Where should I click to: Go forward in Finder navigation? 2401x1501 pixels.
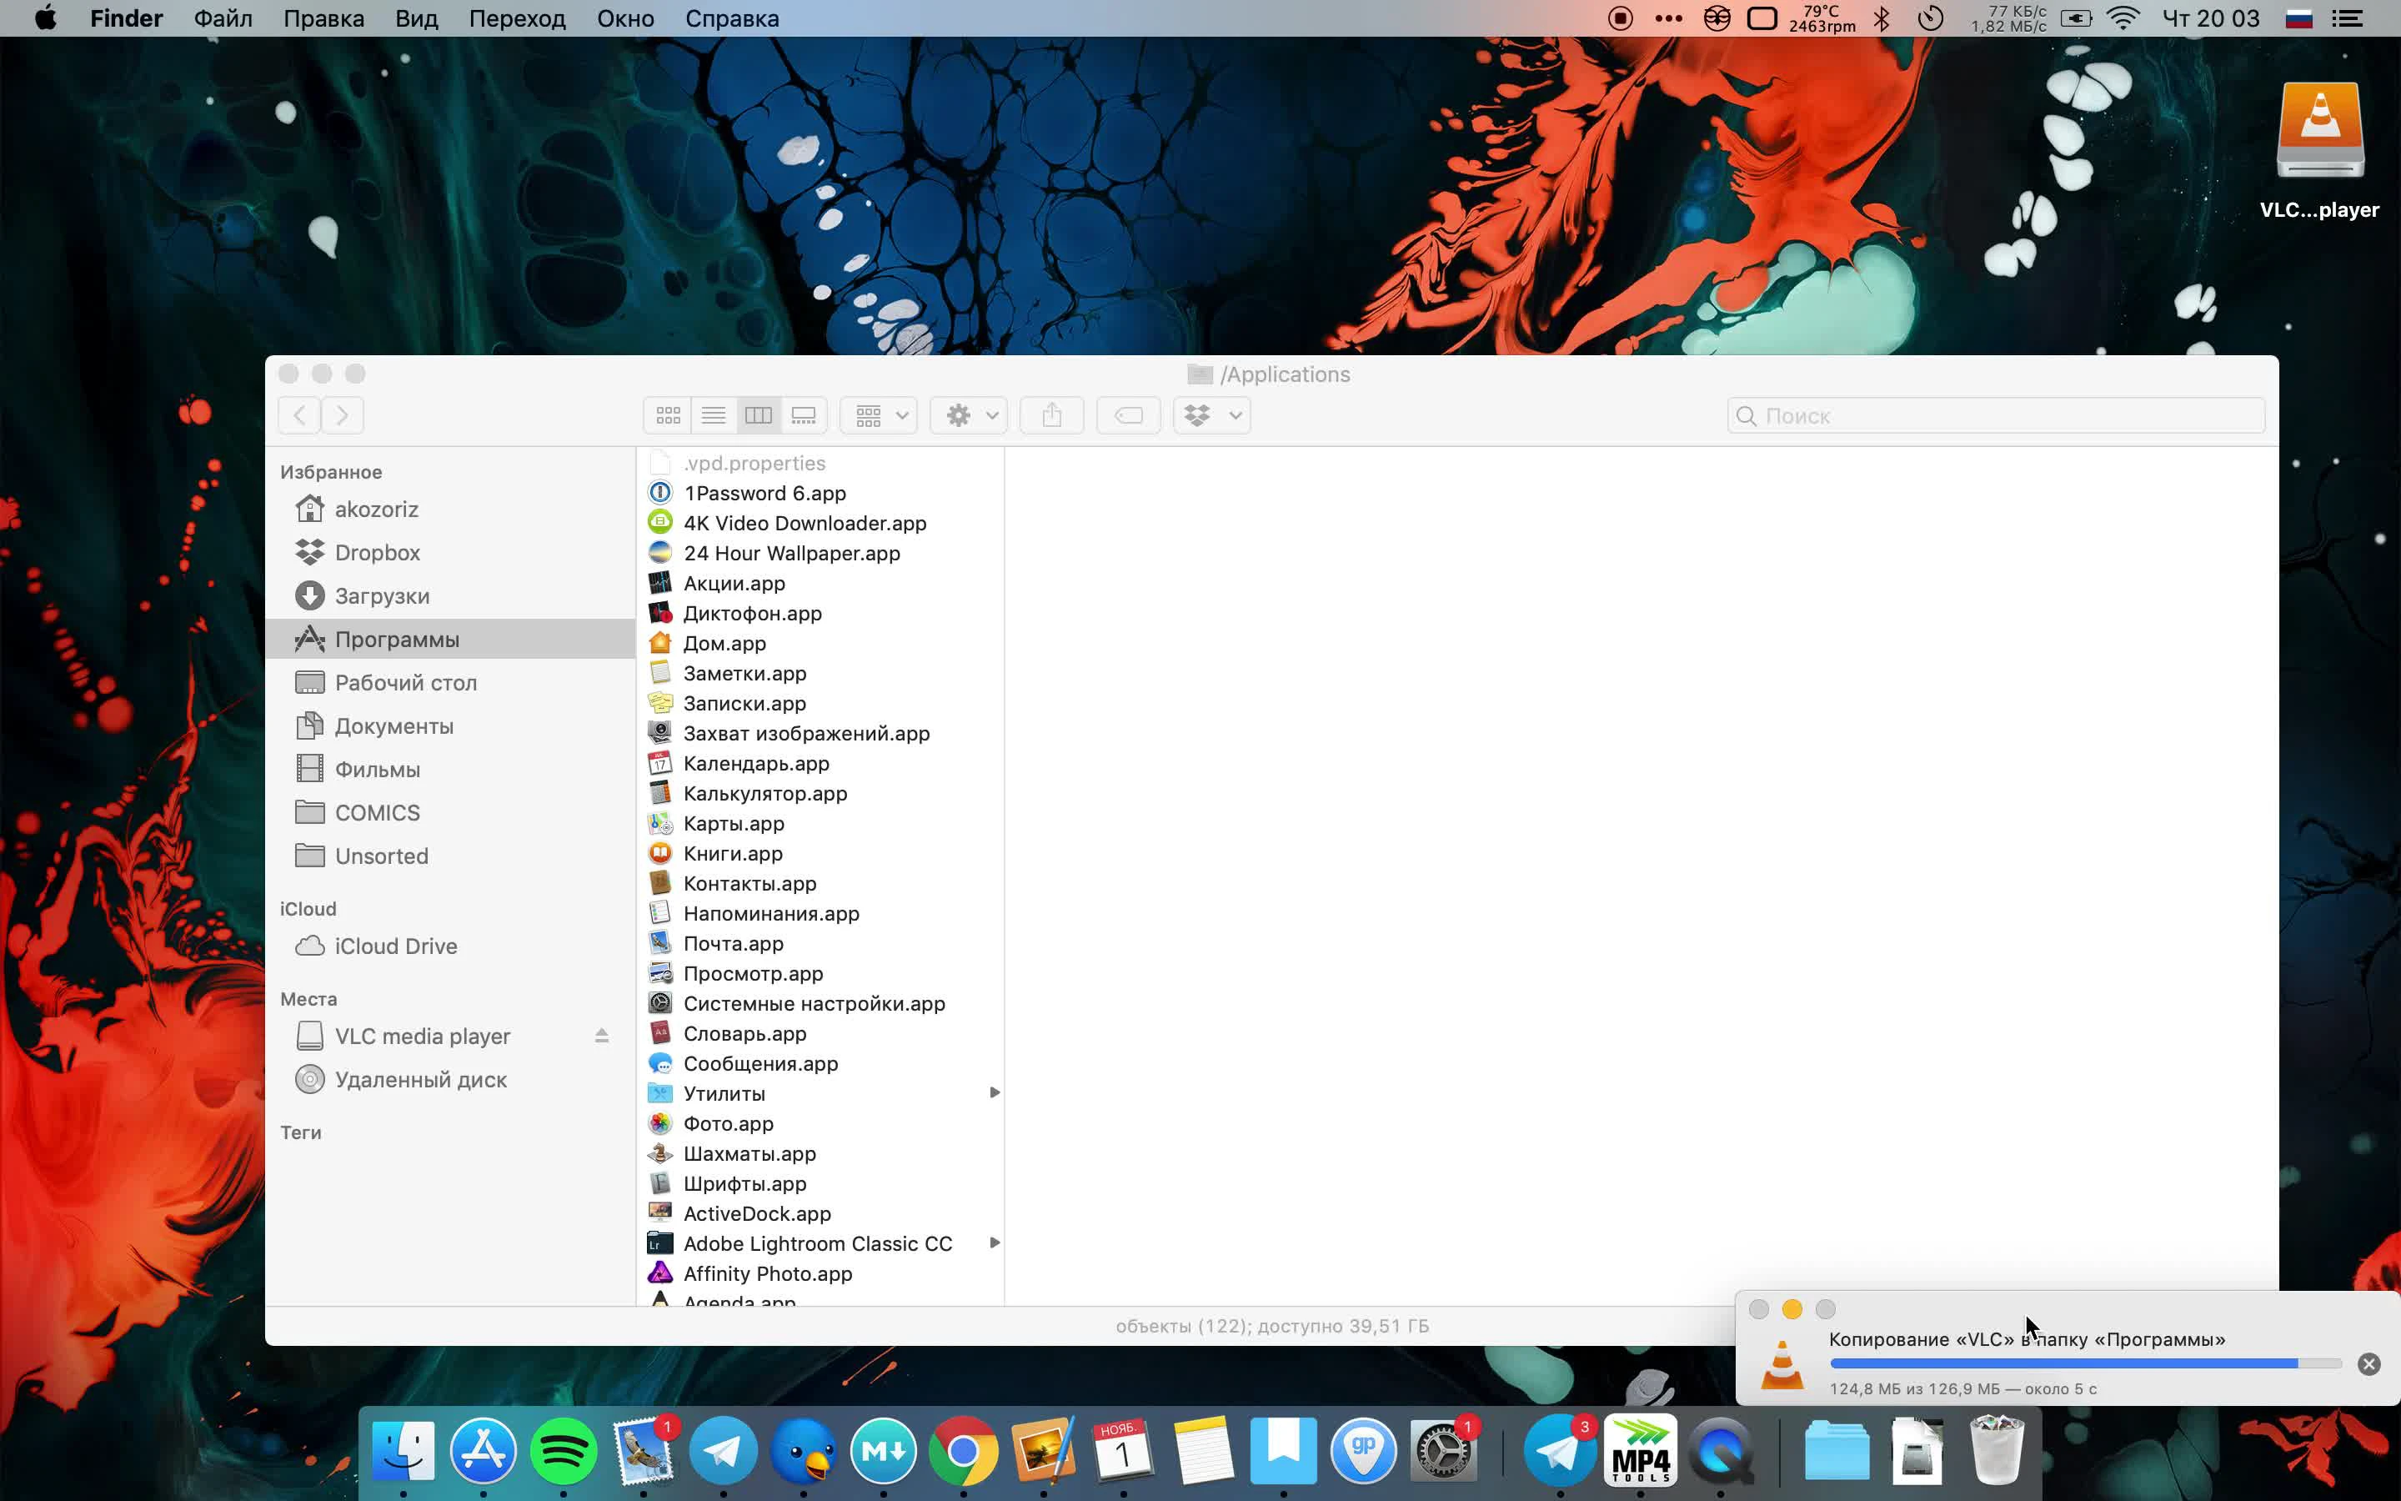pos(343,415)
